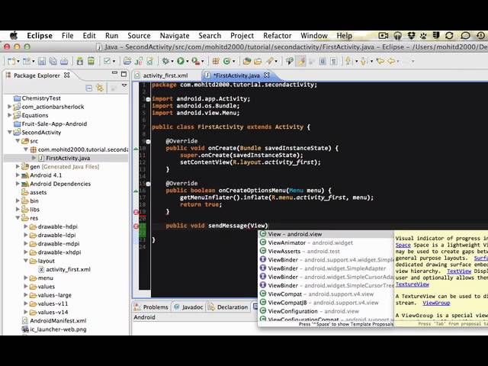Click the Save floppy disk icon
Image resolution: width=488 pixels, height=366 pixels.
point(42,61)
